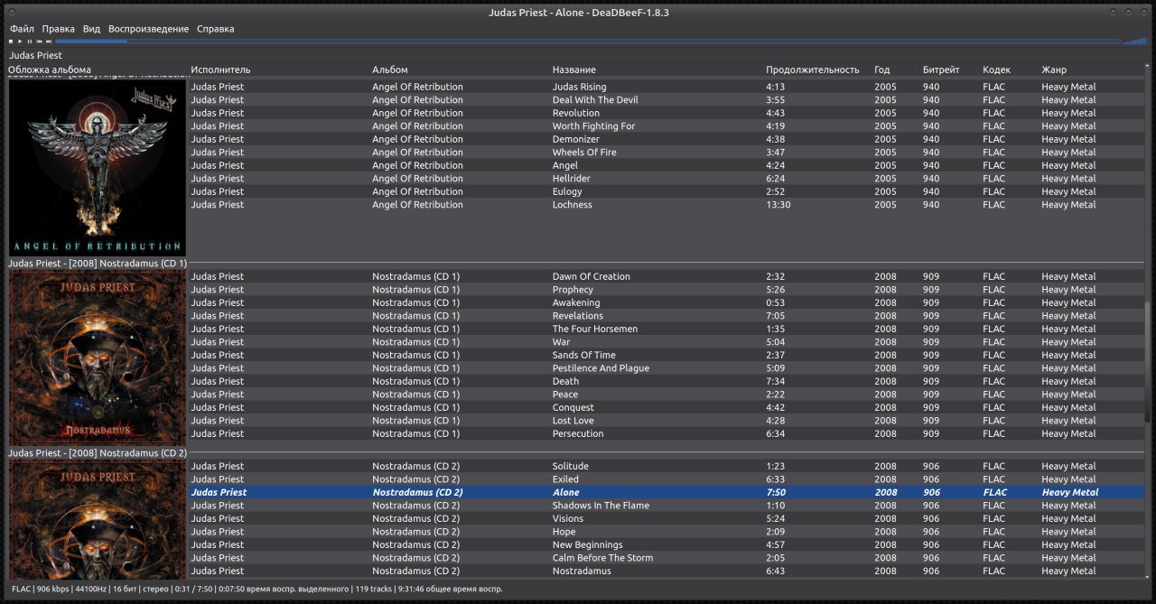
Task: Select the track Persecution
Action: coord(667,433)
